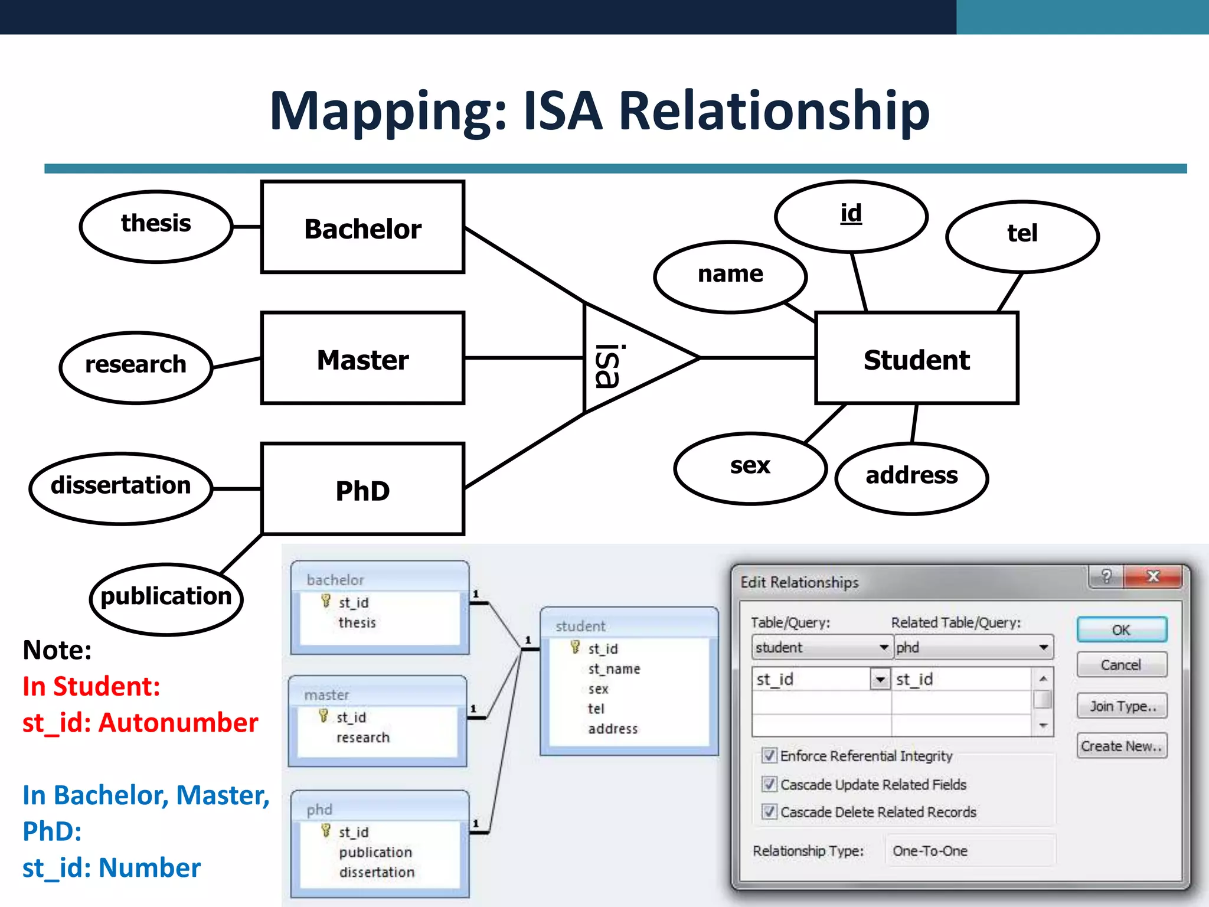Click the primary key icon in bachelor table
1209x907 pixels.
326,601
